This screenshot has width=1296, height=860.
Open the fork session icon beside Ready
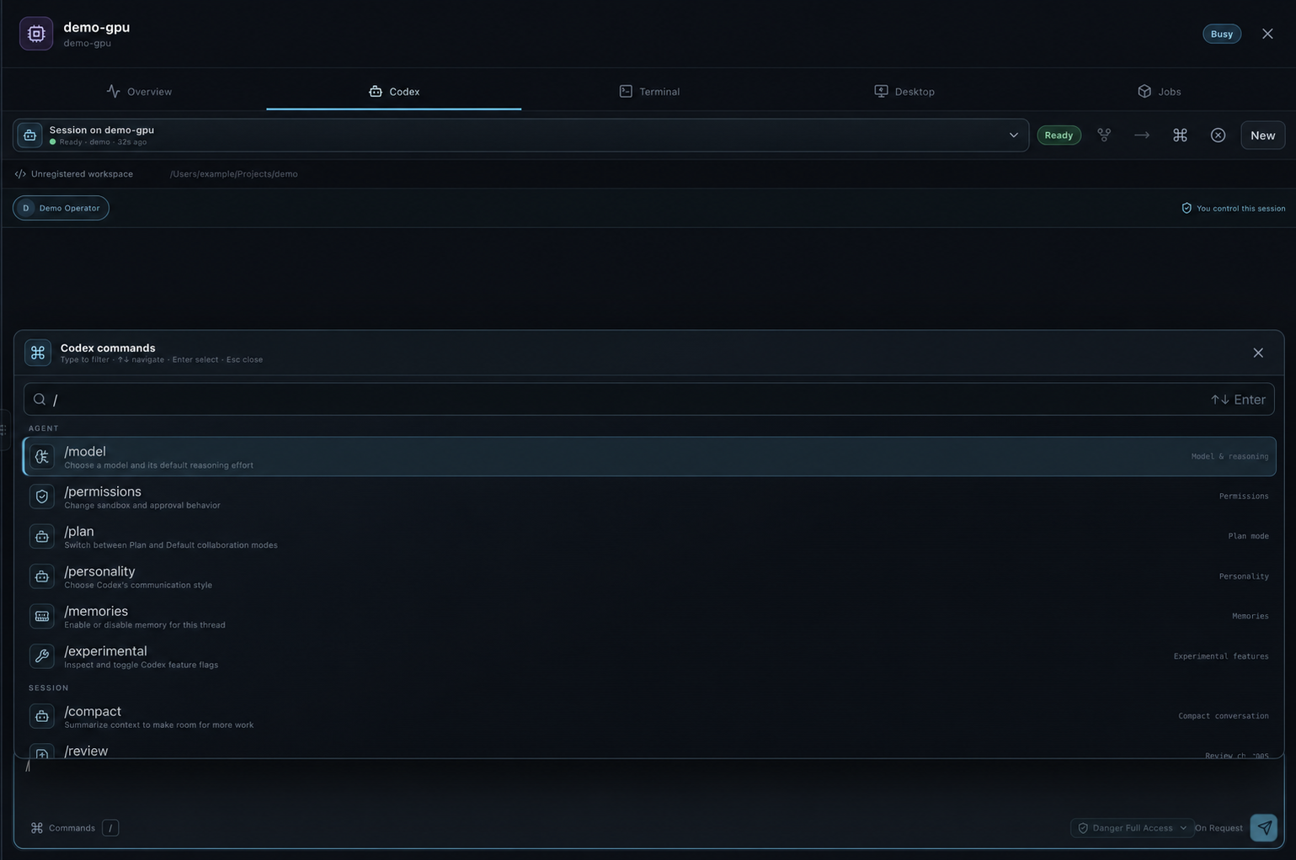tap(1104, 135)
